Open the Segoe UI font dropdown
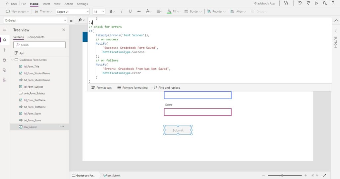The height and width of the screenshot is (179, 340). point(73,12)
